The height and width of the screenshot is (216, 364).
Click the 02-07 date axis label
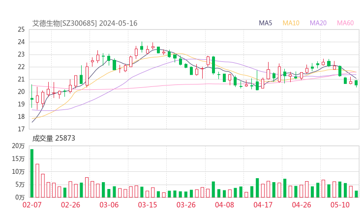[32, 205]
